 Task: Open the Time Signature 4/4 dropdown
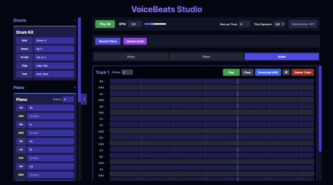279,24
